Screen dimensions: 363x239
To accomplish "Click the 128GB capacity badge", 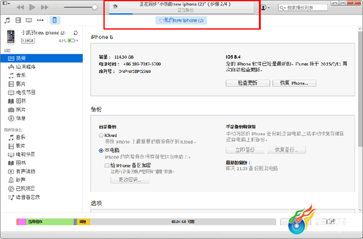I will [28, 40].
